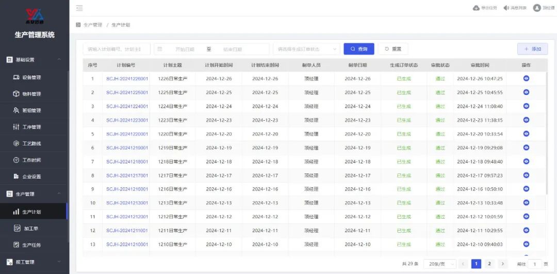Open 工艺路线 menu item
The height and width of the screenshot is (274, 557).
33,143
